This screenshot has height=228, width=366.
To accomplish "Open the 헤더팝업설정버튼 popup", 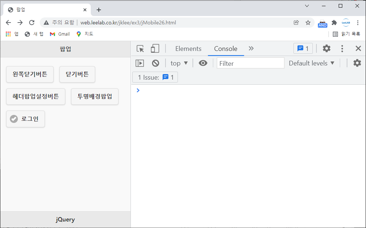I will (x=36, y=96).
